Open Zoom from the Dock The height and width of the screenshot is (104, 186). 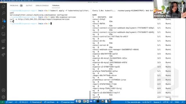[x=91, y=101]
